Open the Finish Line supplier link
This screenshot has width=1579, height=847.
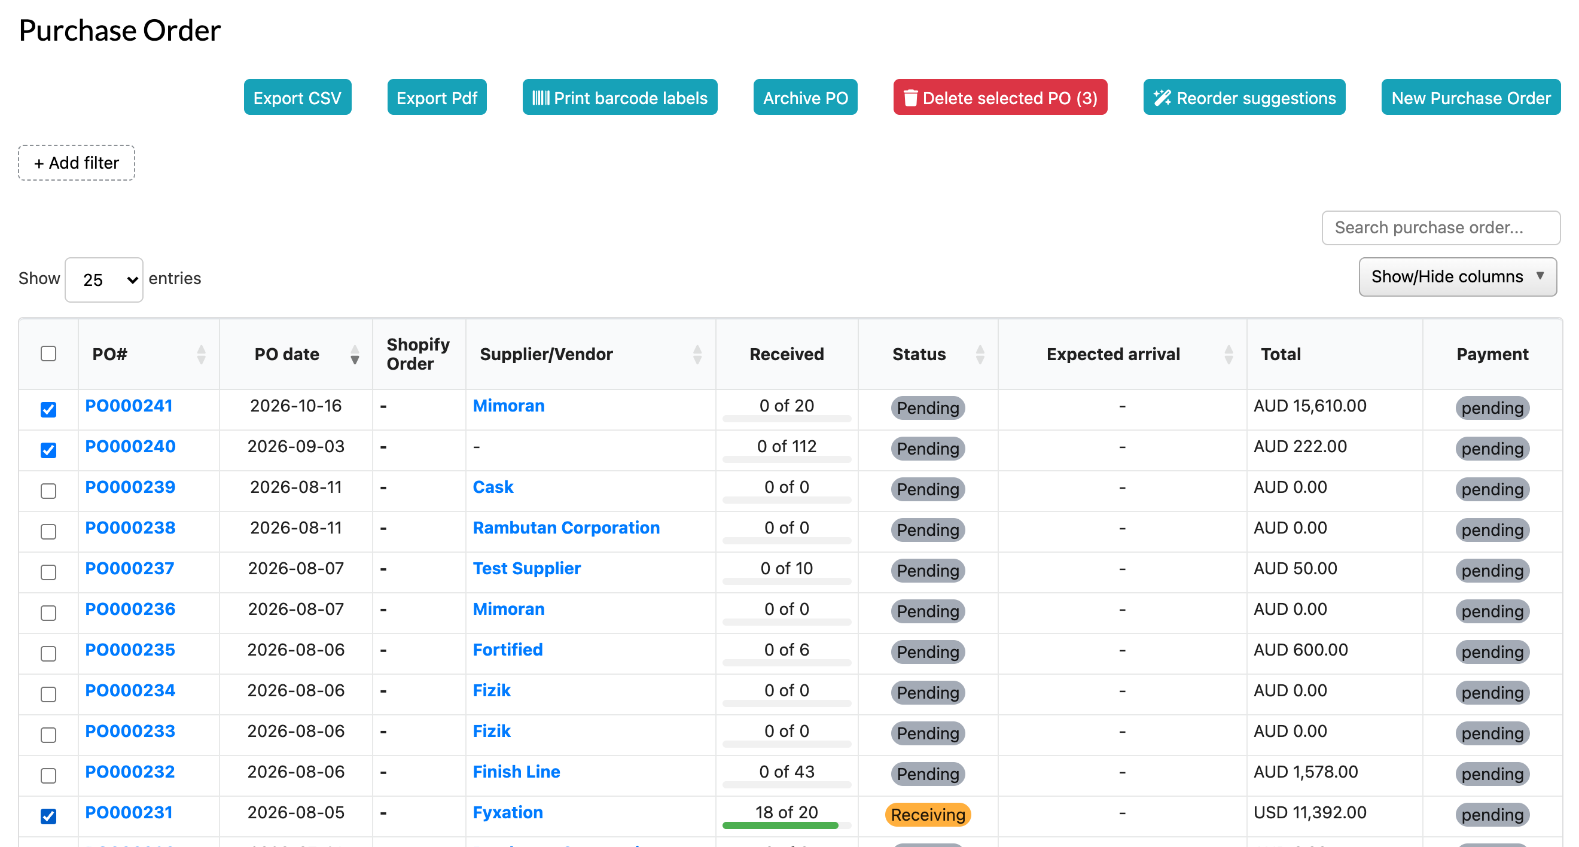pyautogui.click(x=516, y=772)
